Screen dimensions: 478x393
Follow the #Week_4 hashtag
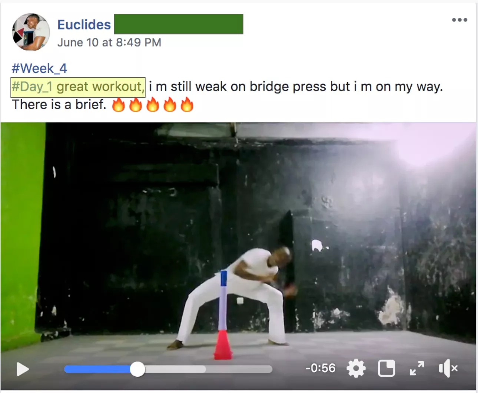[x=39, y=68]
